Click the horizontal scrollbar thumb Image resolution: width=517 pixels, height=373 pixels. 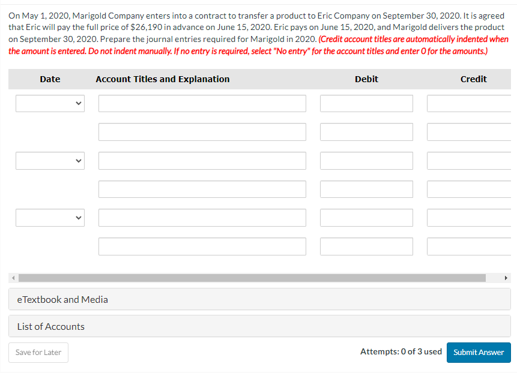pos(252,278)
